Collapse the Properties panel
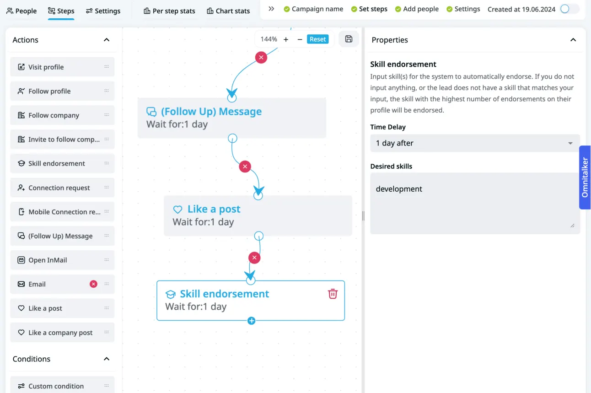 573,40
